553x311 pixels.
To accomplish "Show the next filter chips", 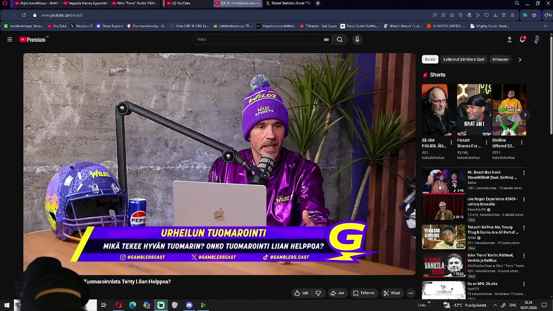I will [x=520, y=60].
